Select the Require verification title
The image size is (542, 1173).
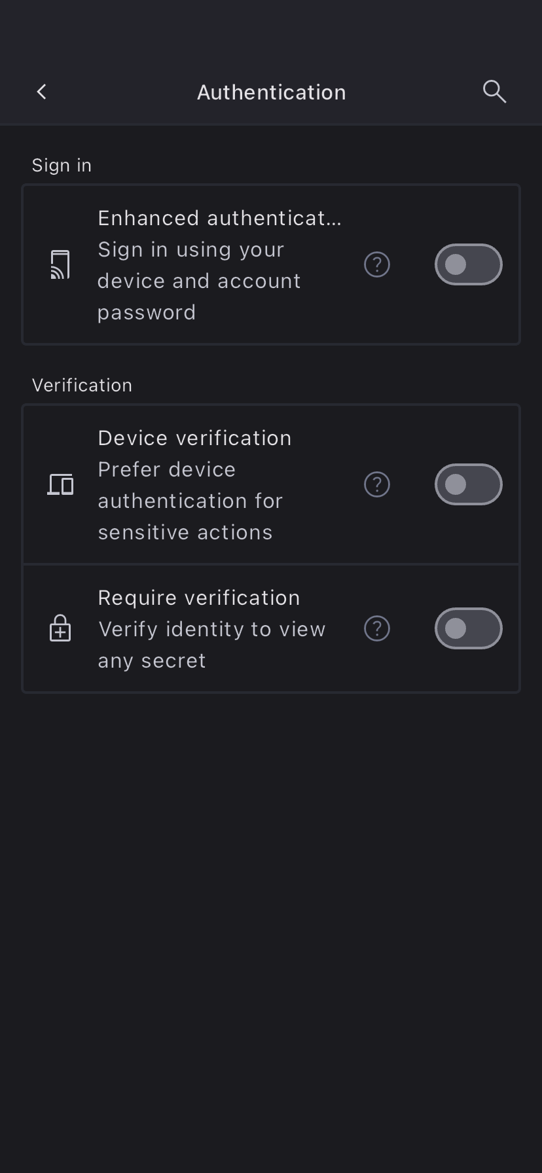pos(199,598)
